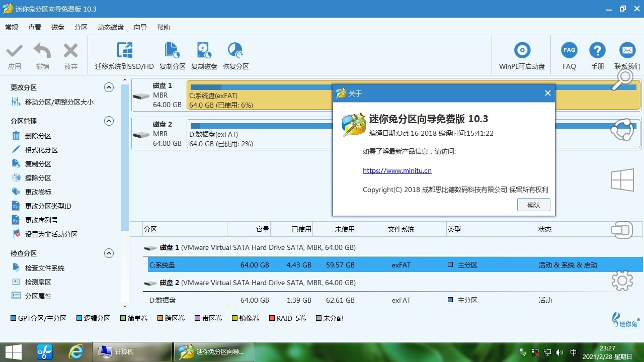This screenshot has width=644, height=362.
Task: Select the 磁盘 1 disk map header
Action: tap(158, 95)
